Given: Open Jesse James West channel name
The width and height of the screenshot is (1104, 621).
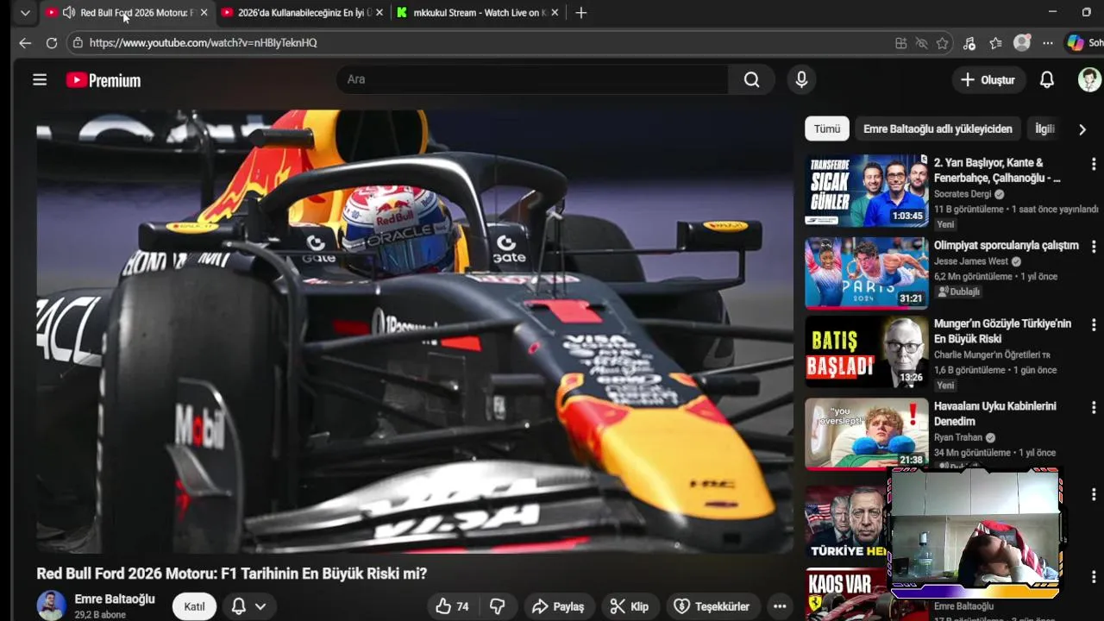Looking at the screenshot, I should coord(971,261).
